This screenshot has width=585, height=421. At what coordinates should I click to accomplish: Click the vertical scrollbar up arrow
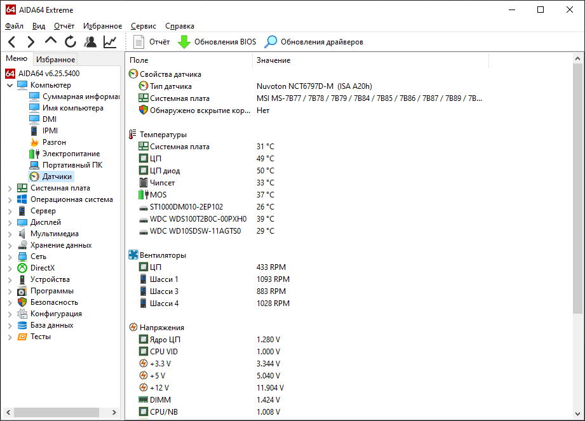pyautogui.click(x=577, y=58)
